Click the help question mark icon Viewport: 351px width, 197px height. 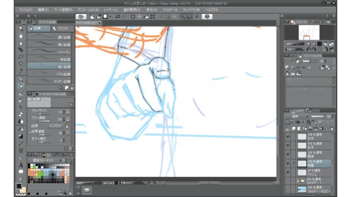[x=207, y=17]
